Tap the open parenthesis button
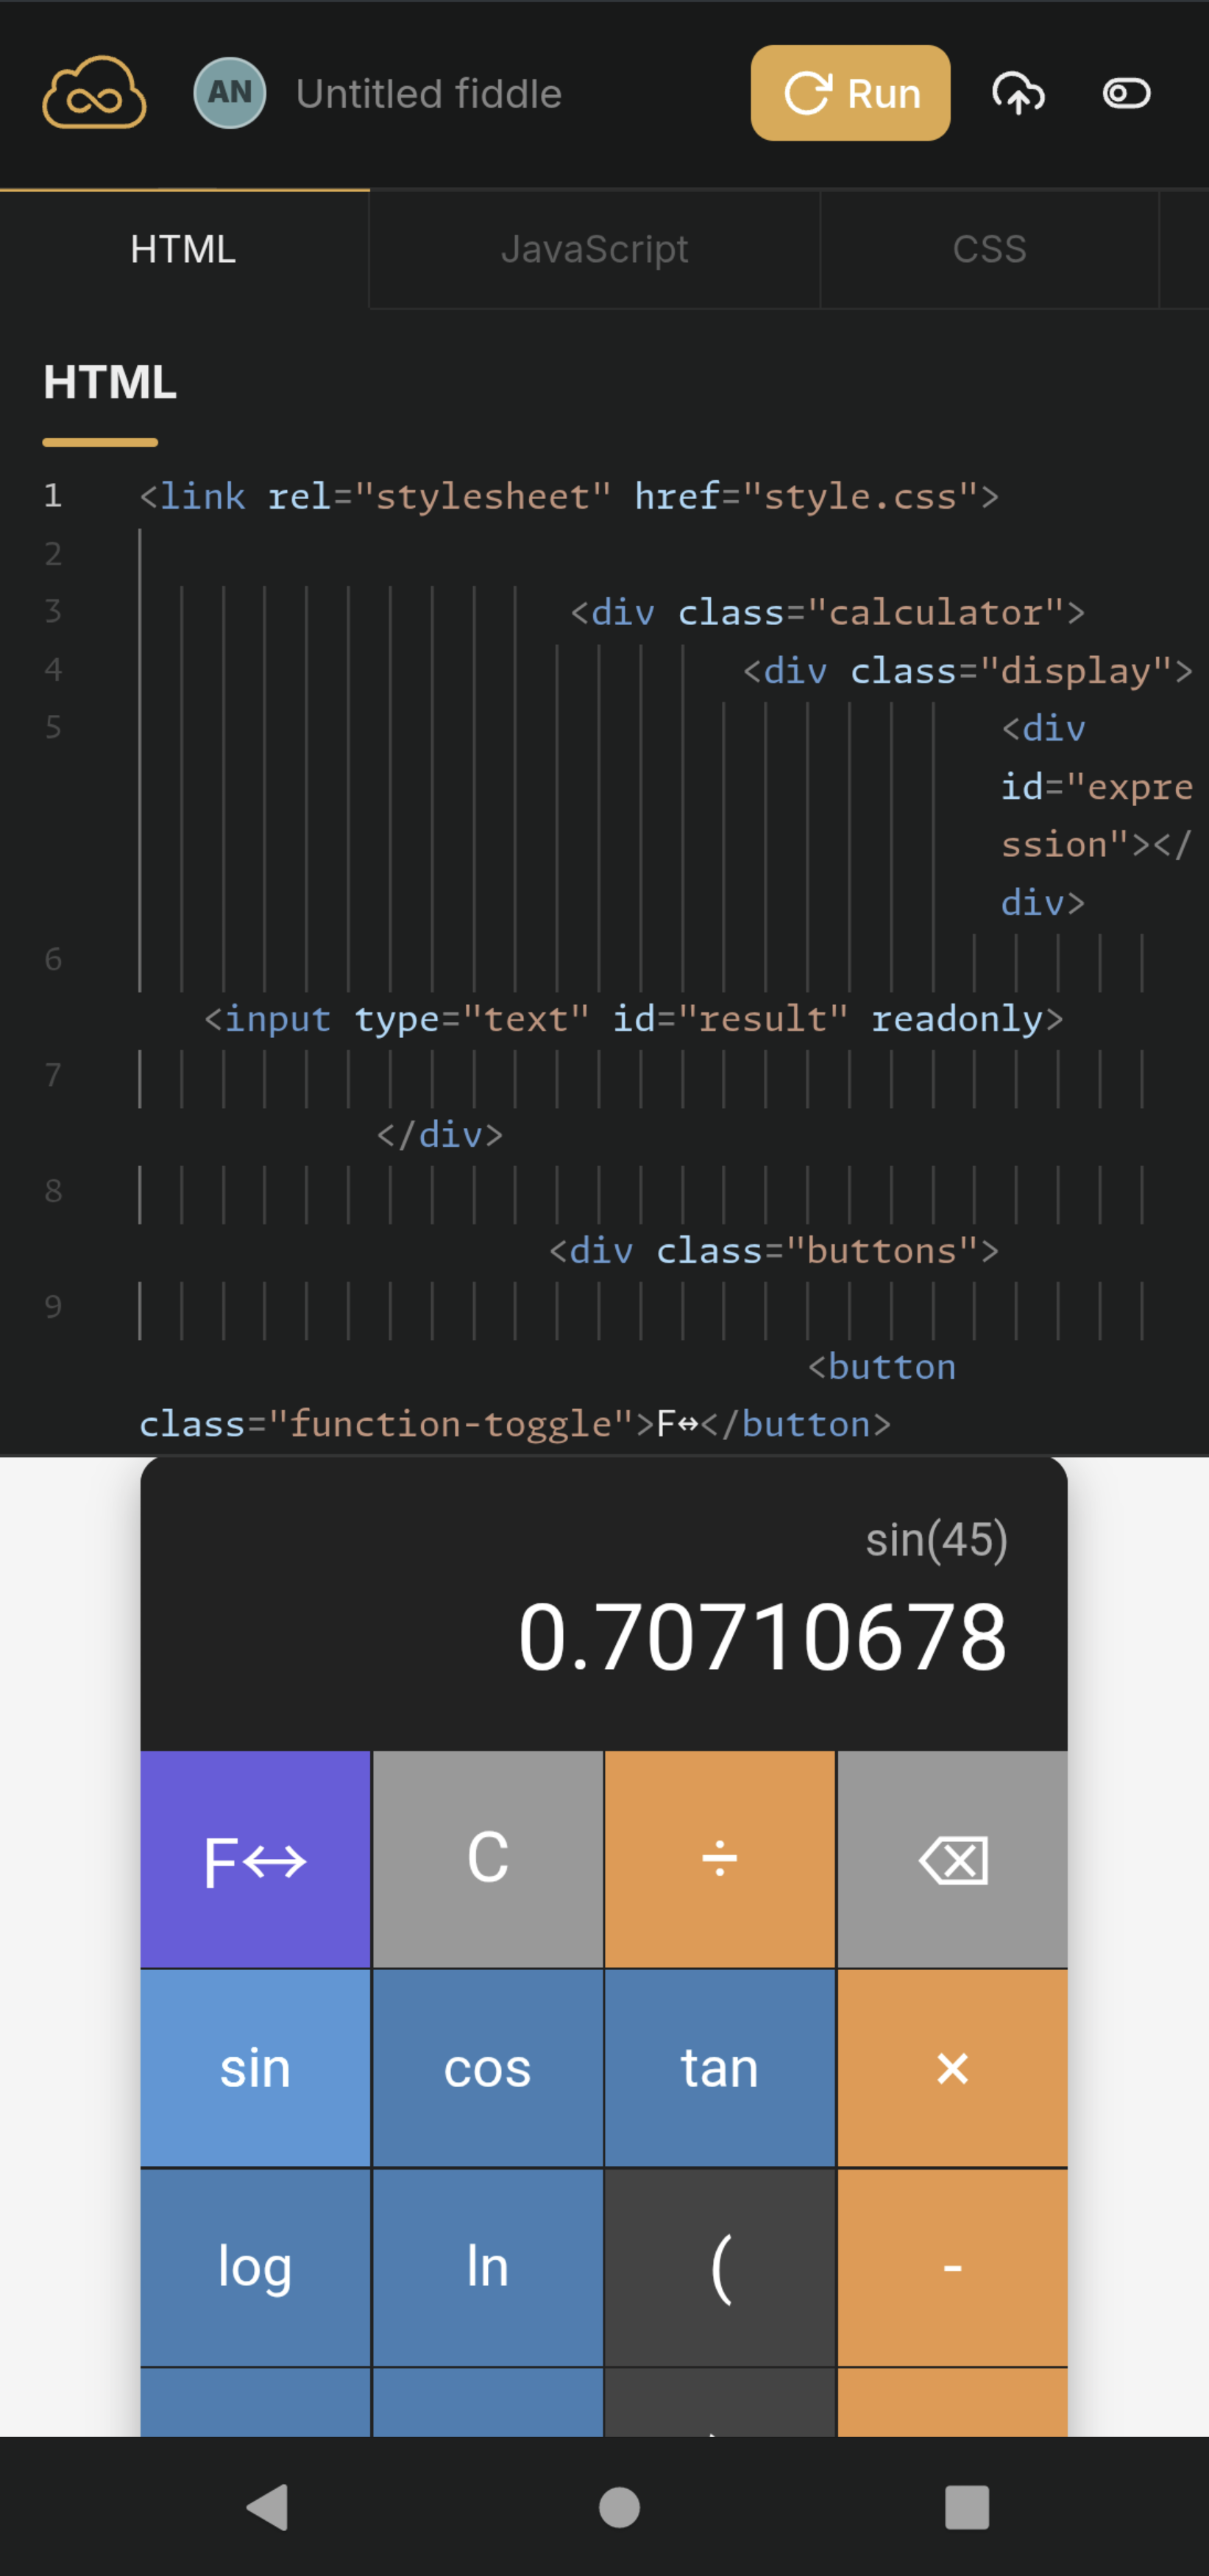Image resolution: width=1209 pixels, height=2576 pixels. (720, 2267)
